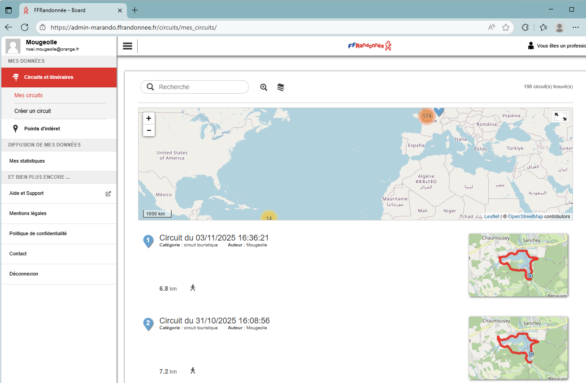Select Mes circuits menu item
Viewport: 586px width, 383px height.
(29, 95)
